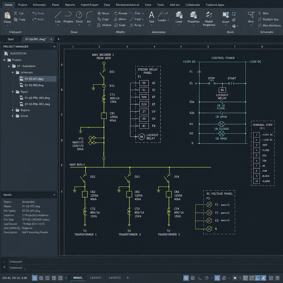Screen dimensions: 283x283
Task: Switch to LAYOUT1 tab
Action: pos(96,278)
